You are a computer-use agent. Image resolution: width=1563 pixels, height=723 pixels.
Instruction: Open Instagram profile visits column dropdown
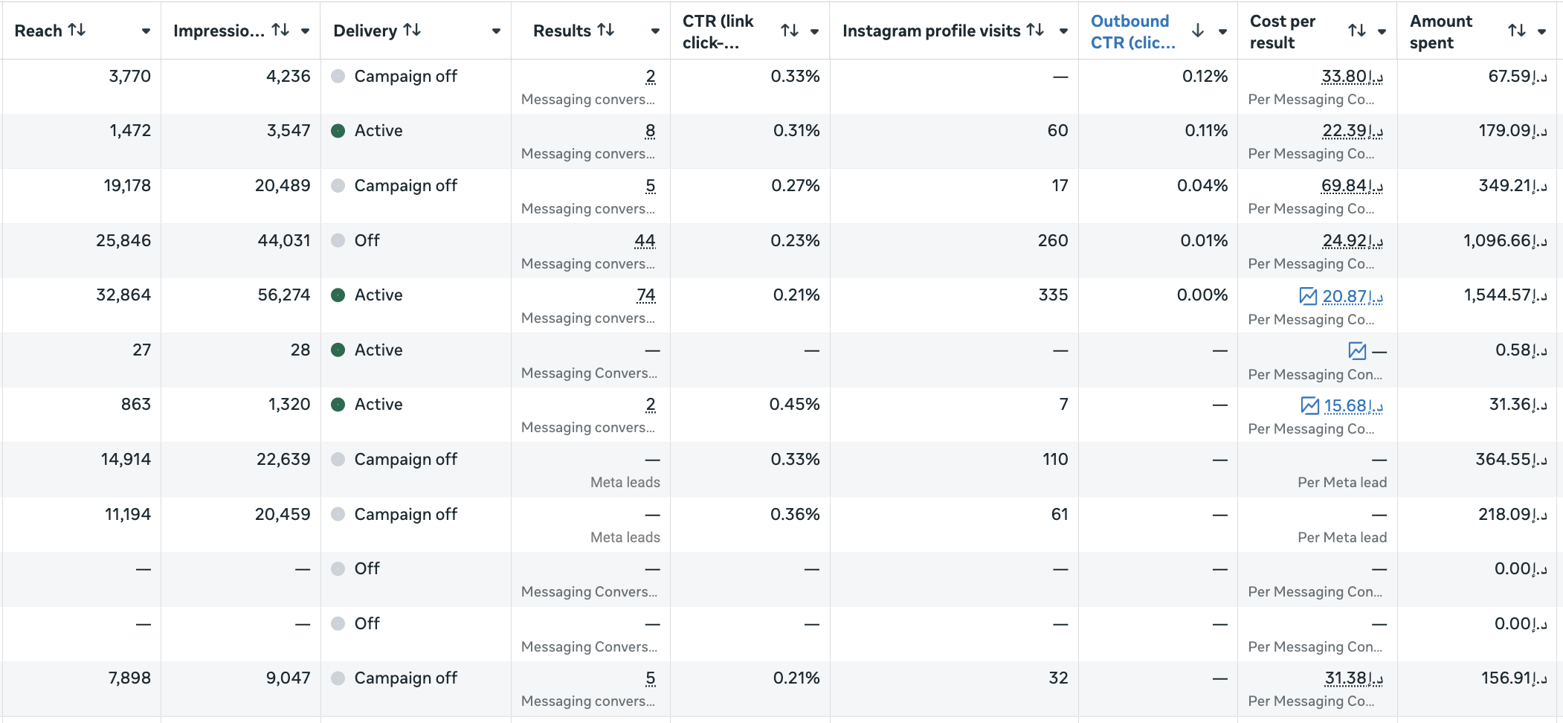coord(1063,31)
